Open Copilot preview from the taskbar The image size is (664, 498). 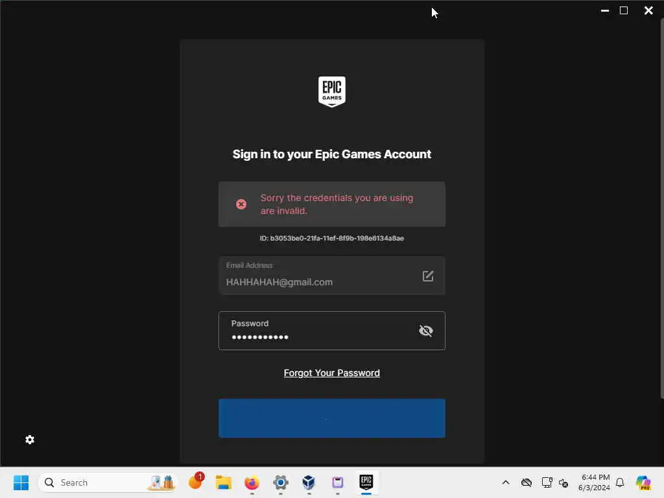coord(643,482)
